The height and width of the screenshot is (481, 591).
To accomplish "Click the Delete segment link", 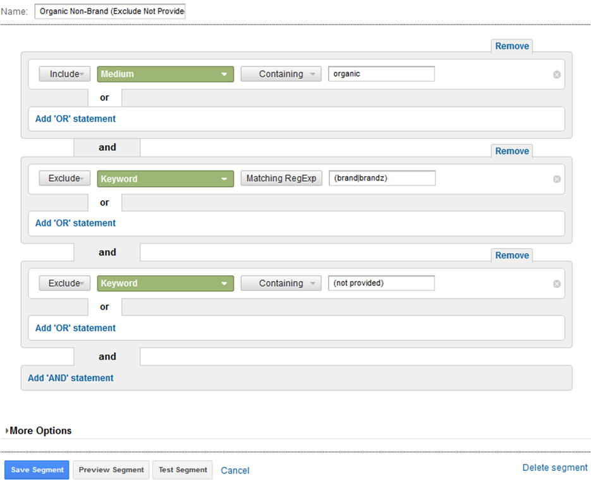I will click(555, 468).
